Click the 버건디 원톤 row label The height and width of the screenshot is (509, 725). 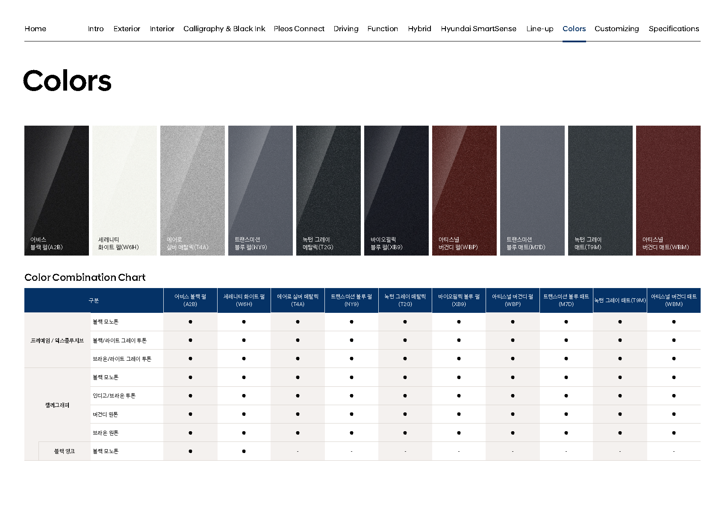[106, 415]
